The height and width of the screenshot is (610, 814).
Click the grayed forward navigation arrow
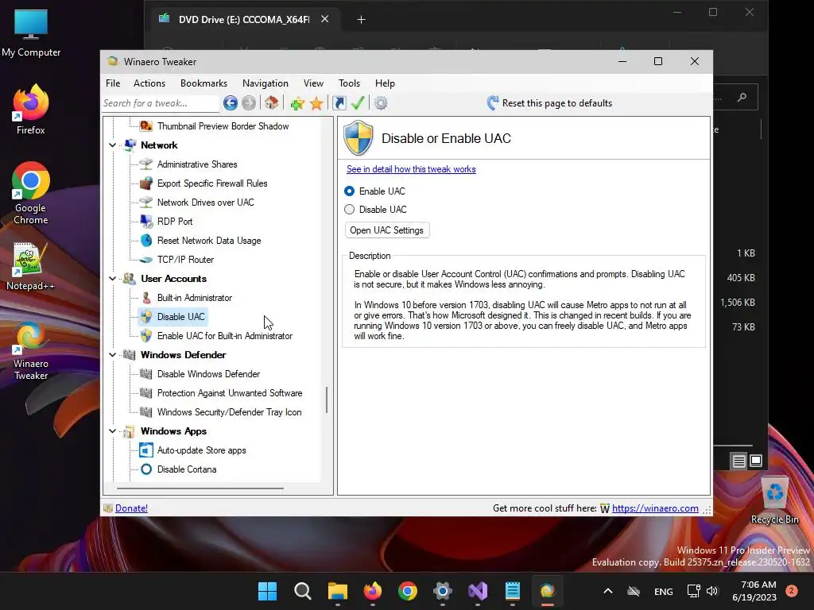[249, 103]
